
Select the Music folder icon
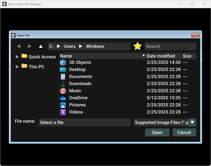point(63,91)
